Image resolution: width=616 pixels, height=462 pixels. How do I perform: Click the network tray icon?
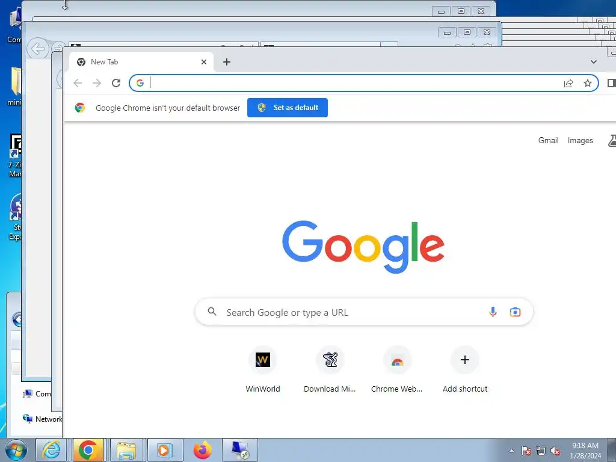click(x=541, y=451)
